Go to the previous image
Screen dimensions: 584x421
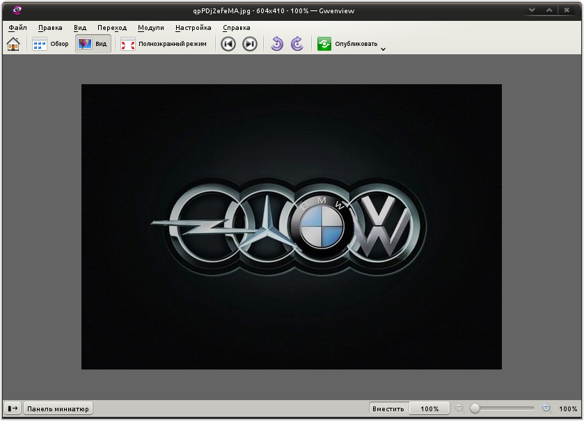click(228, 44)
